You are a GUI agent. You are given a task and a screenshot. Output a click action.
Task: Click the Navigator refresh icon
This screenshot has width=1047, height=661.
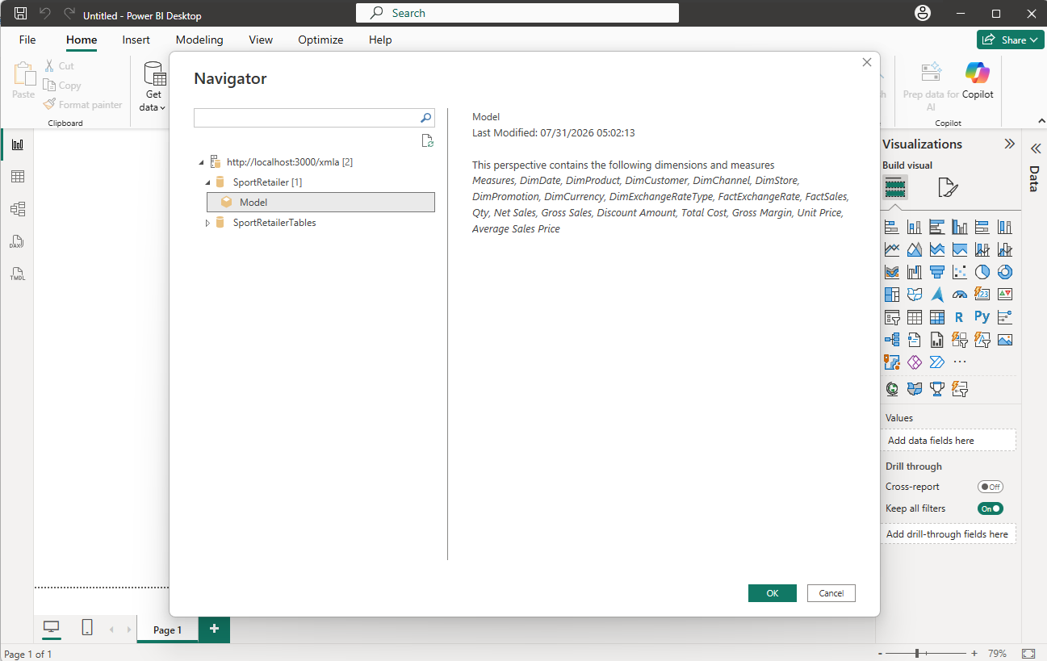click(x=428, y=141)
